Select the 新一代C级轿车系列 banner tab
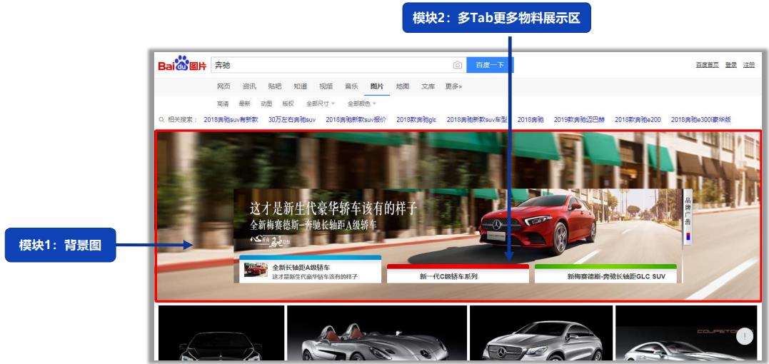The width and height of the screenshot is (769, 364). click(458, 273)
